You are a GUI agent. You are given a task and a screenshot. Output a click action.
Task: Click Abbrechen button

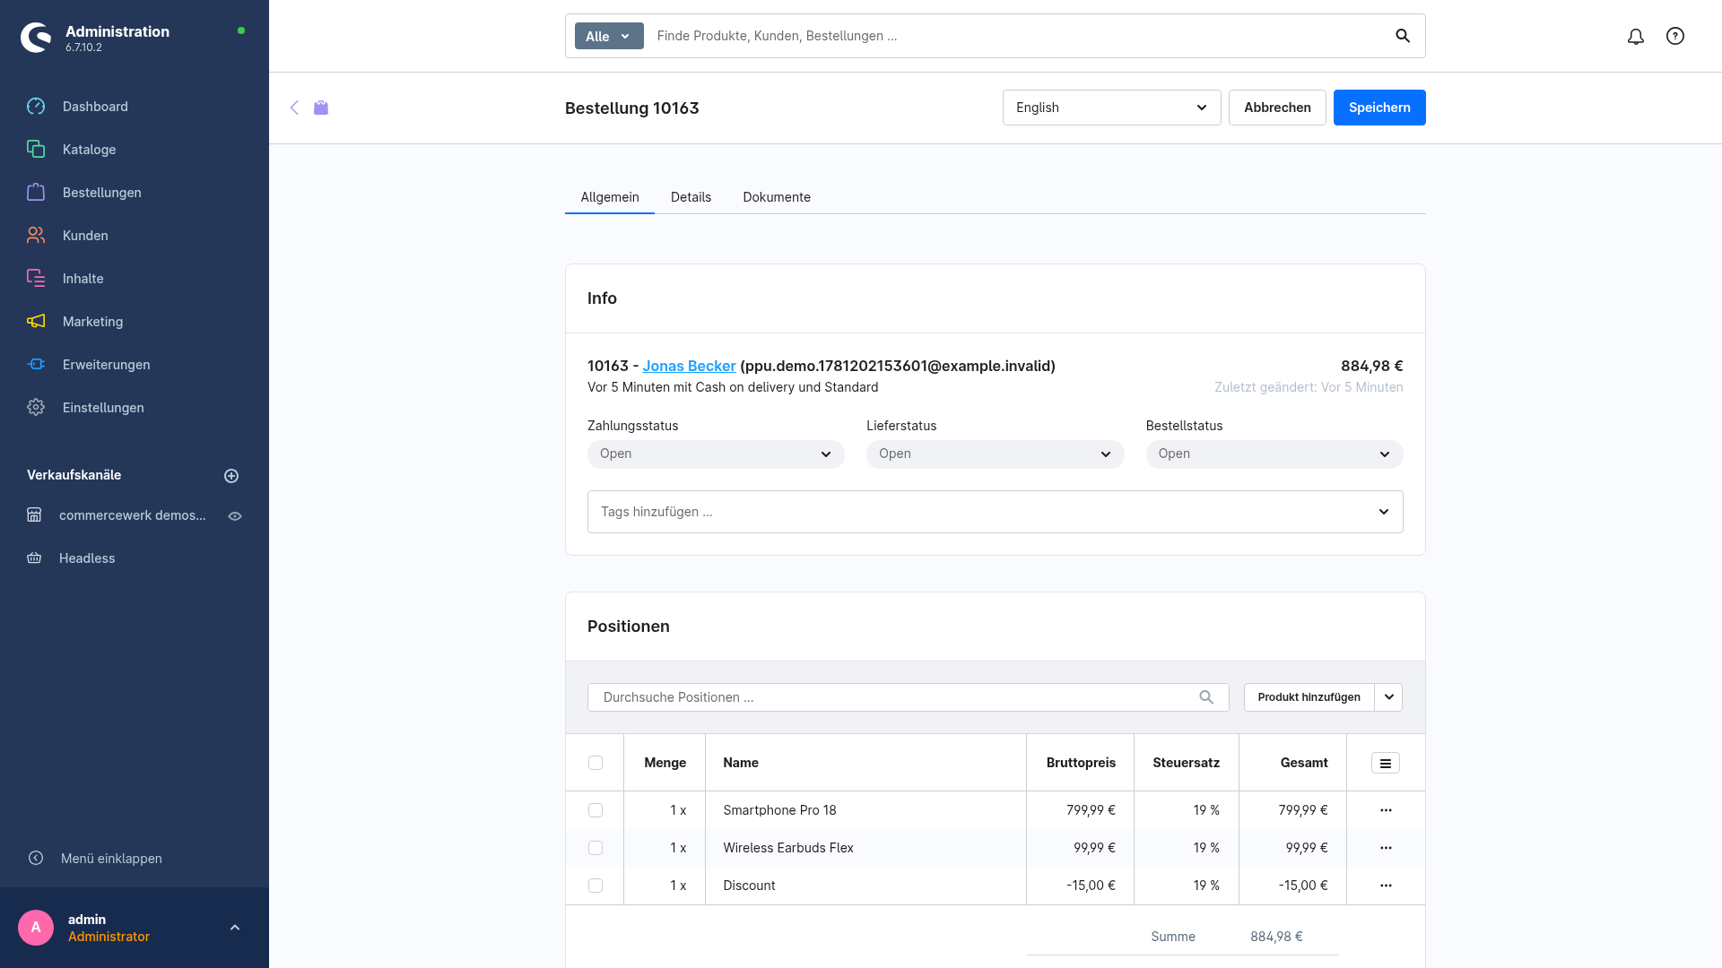tap(1277, 108)
